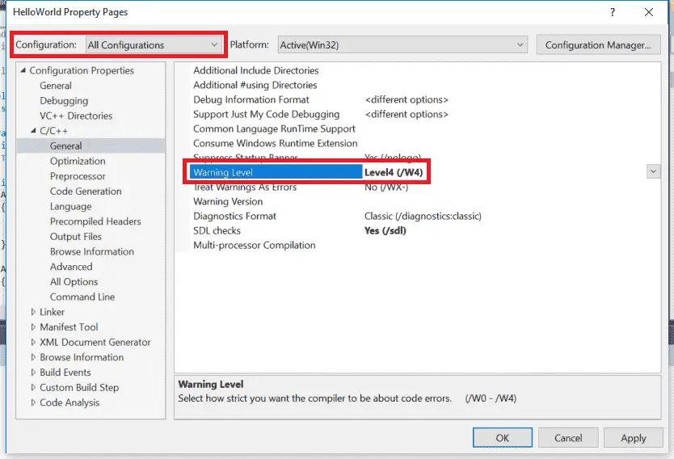Expand the Linker tree node
Screen dimensions: 674x459
tap(34, 312)
